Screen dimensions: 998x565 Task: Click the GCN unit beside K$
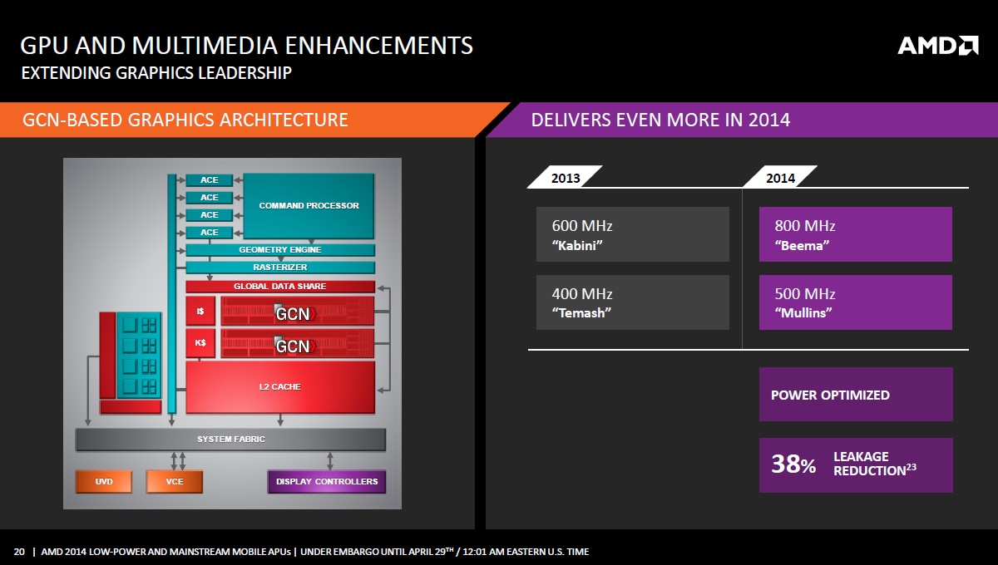tap(298, 343)
